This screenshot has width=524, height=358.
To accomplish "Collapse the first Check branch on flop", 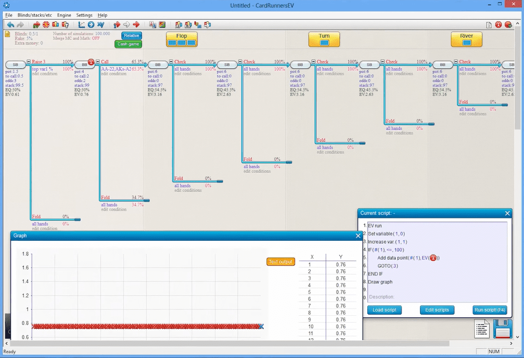I will click(x=171, y=61).
